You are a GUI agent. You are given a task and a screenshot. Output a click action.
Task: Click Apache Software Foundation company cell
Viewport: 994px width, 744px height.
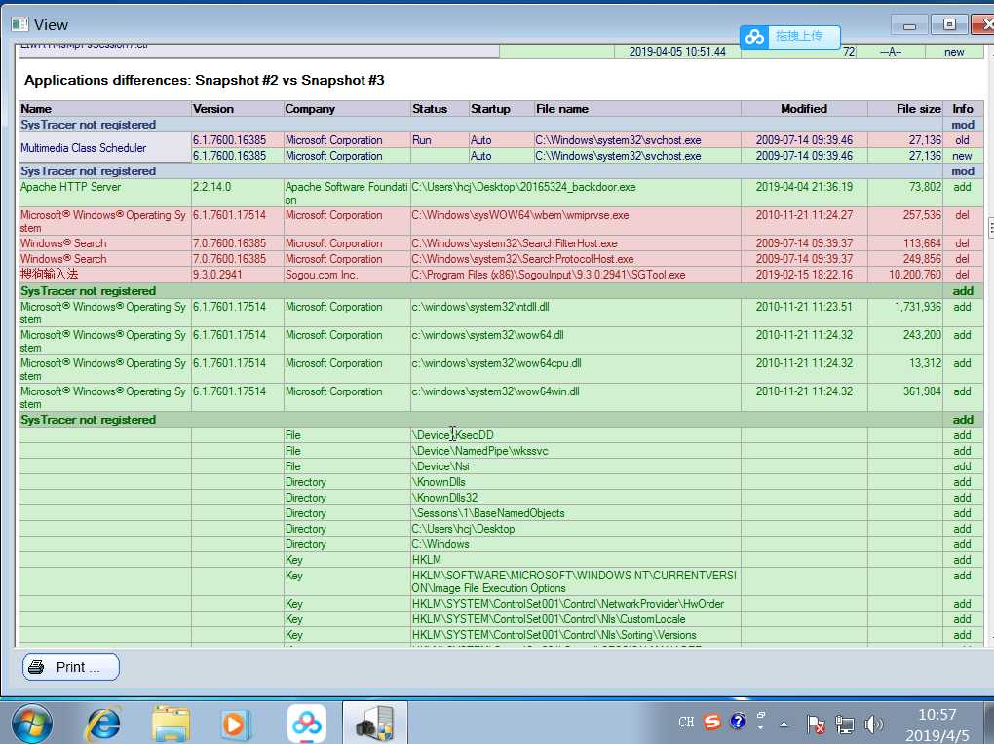click(346, 193)
